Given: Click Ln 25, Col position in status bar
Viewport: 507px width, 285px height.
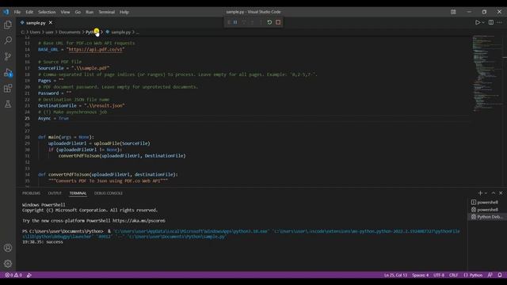Looking at the screenshot, I should click(395, 275).
